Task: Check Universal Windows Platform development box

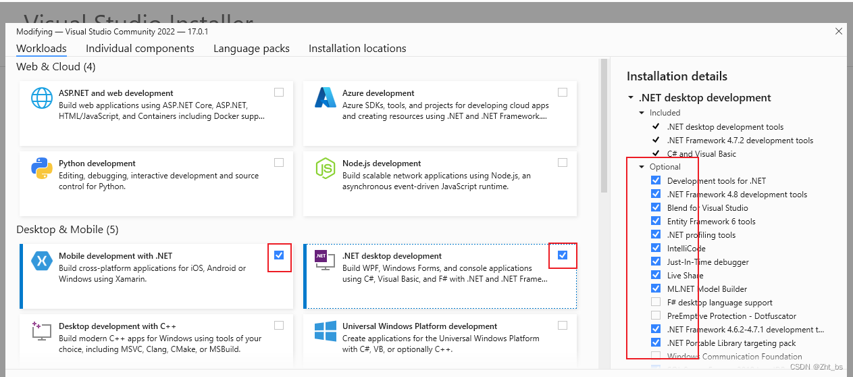Action: (x=563, y=326)
